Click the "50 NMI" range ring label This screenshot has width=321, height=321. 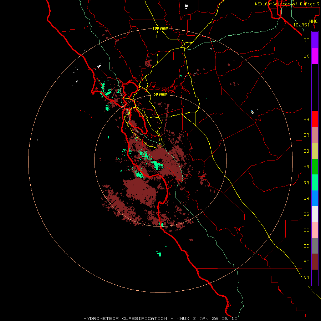point(160,94)
